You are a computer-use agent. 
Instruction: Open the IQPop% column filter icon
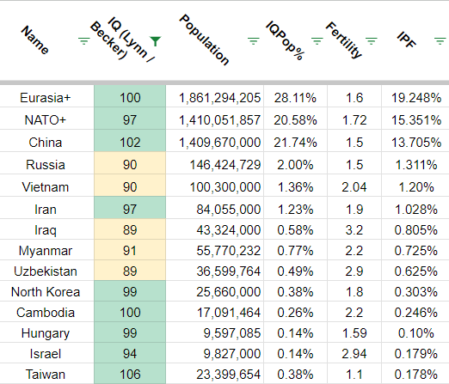coord(317,40)
